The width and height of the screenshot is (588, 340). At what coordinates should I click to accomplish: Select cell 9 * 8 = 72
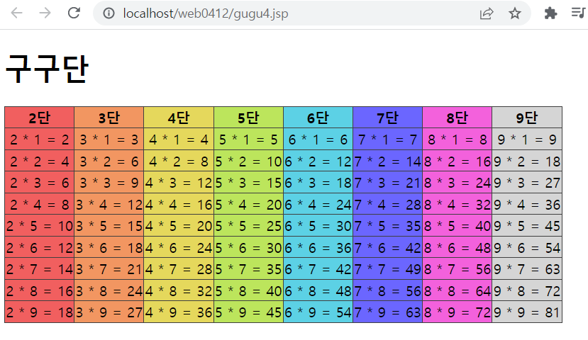527,290
